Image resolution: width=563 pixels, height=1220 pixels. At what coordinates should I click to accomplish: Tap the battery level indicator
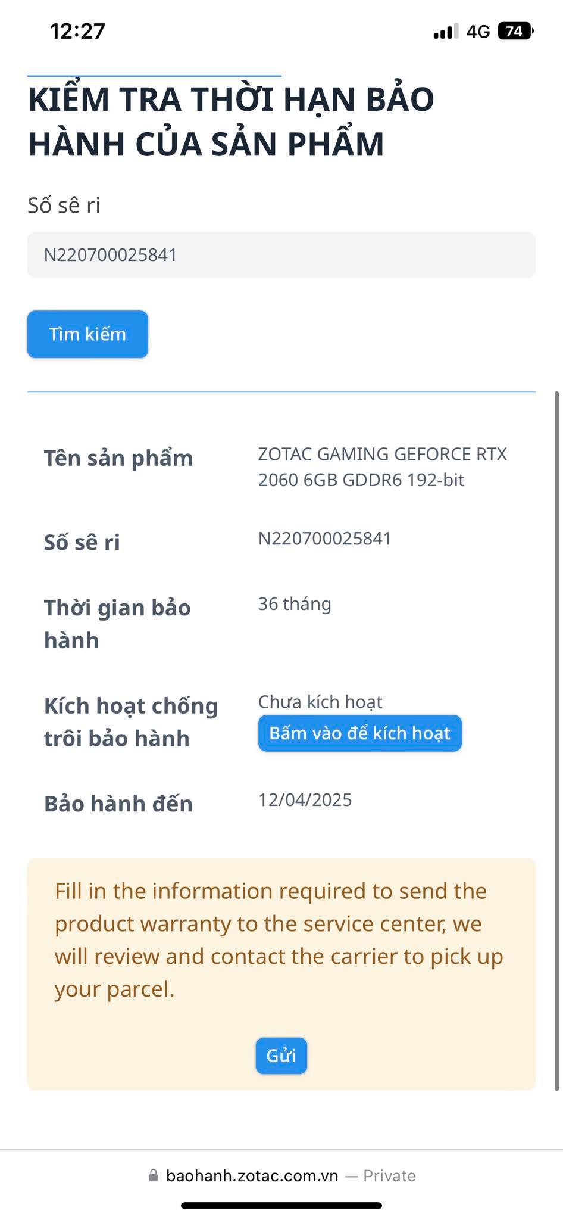pos(515,31)
